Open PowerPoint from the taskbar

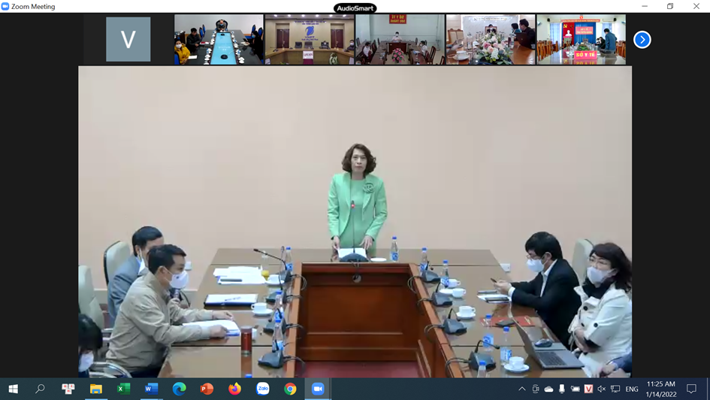pos(207,389)
